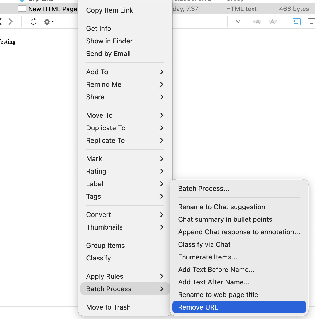Click Copy Item Link
The width and height of the screenshot is (315, 319).
point(110,10)
